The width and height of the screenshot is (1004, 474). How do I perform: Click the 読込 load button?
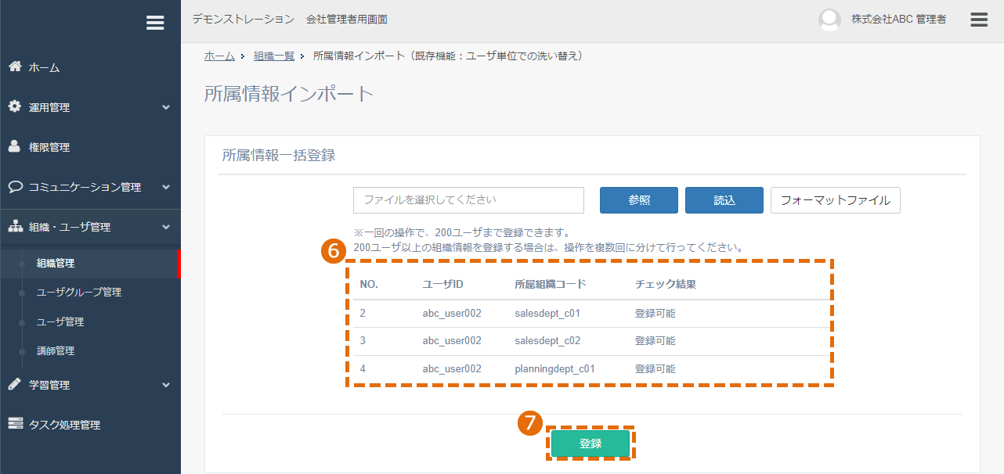click(724, 200)
